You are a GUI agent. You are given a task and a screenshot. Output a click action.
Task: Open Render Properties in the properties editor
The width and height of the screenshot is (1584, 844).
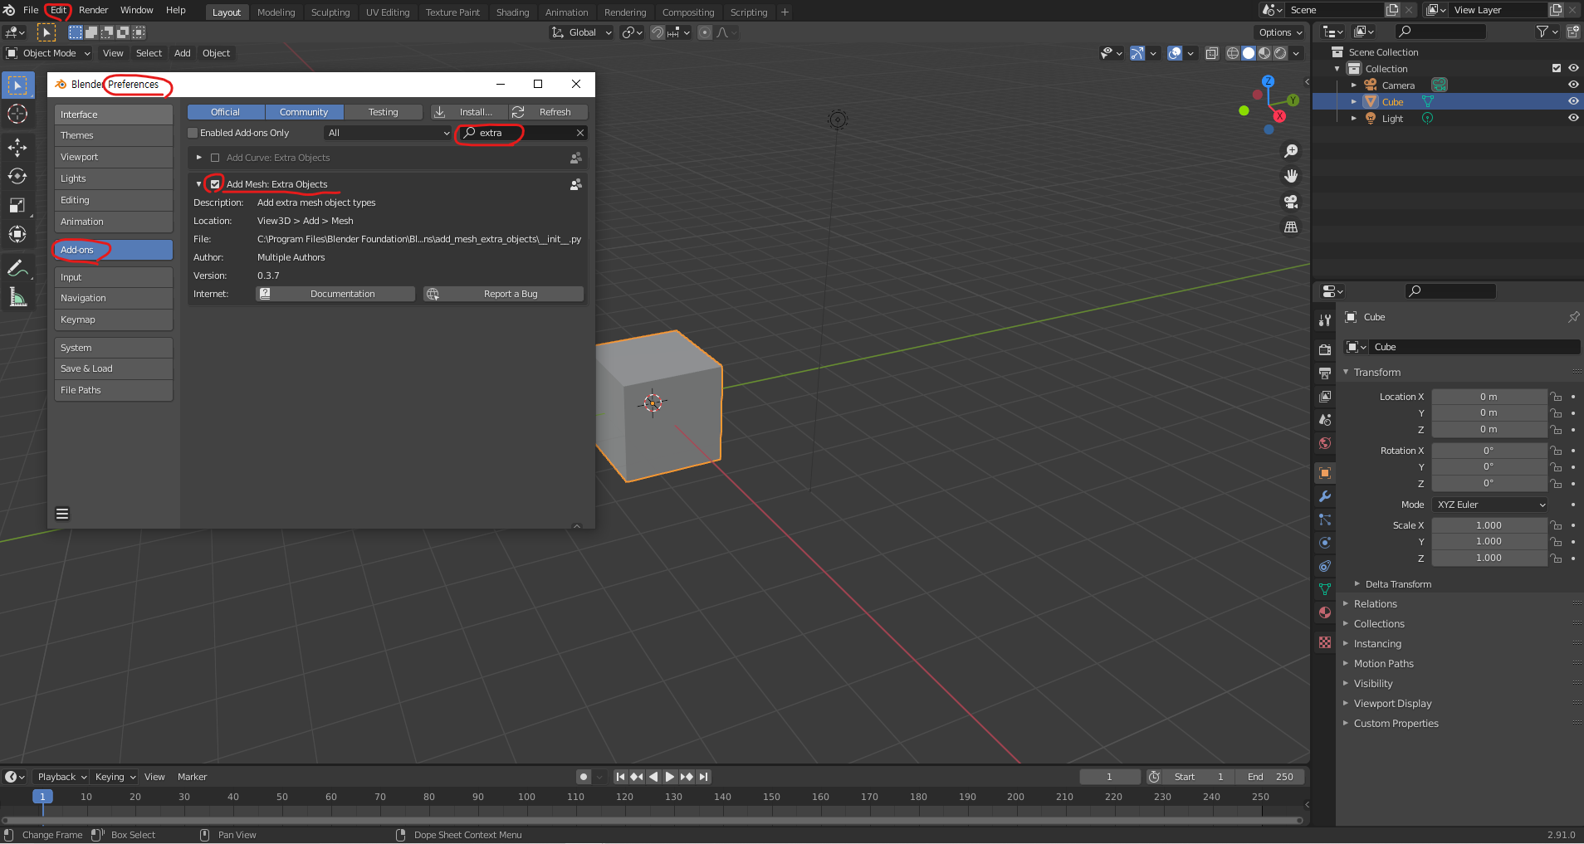click(x=1325, y=349)
